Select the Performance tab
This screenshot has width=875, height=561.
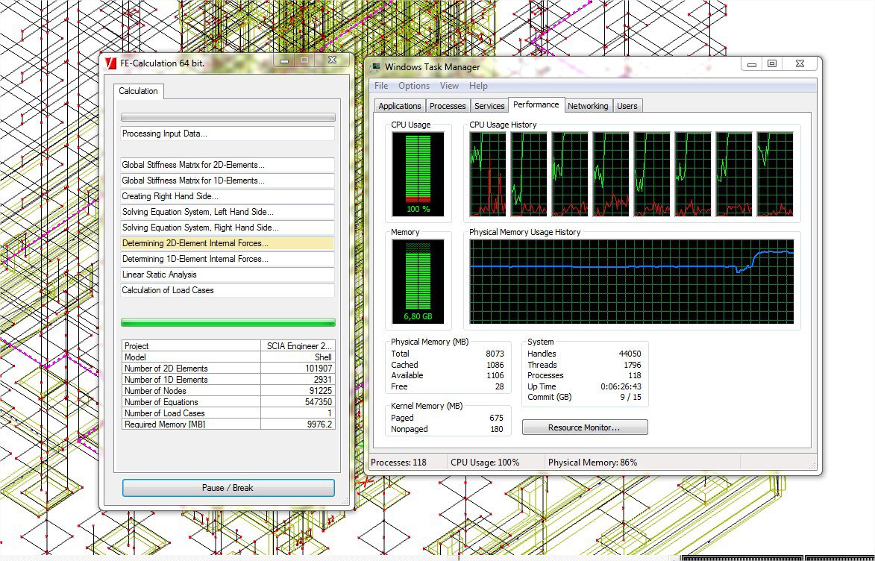pos(536,105)
